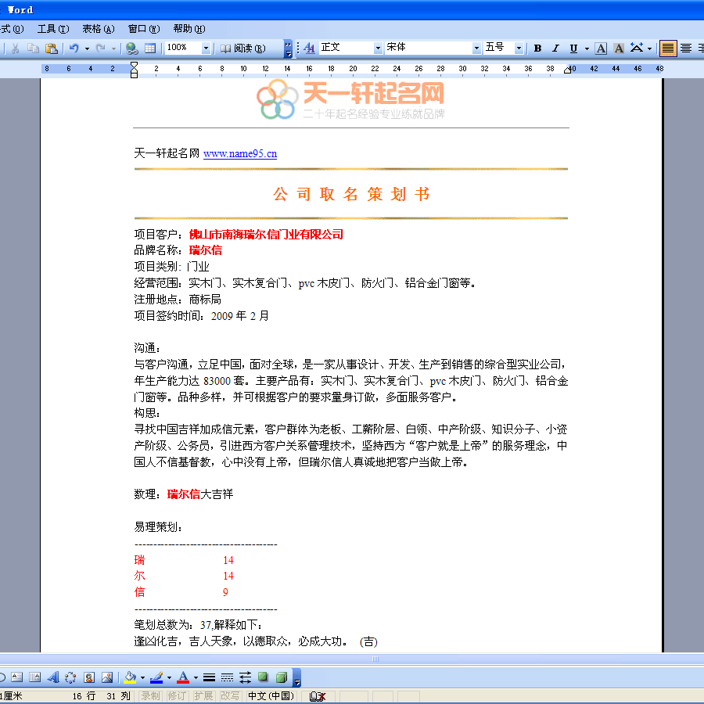Insert a horizontal text box
This screenshot has width=704, height=704.
[x=17, y=677]
